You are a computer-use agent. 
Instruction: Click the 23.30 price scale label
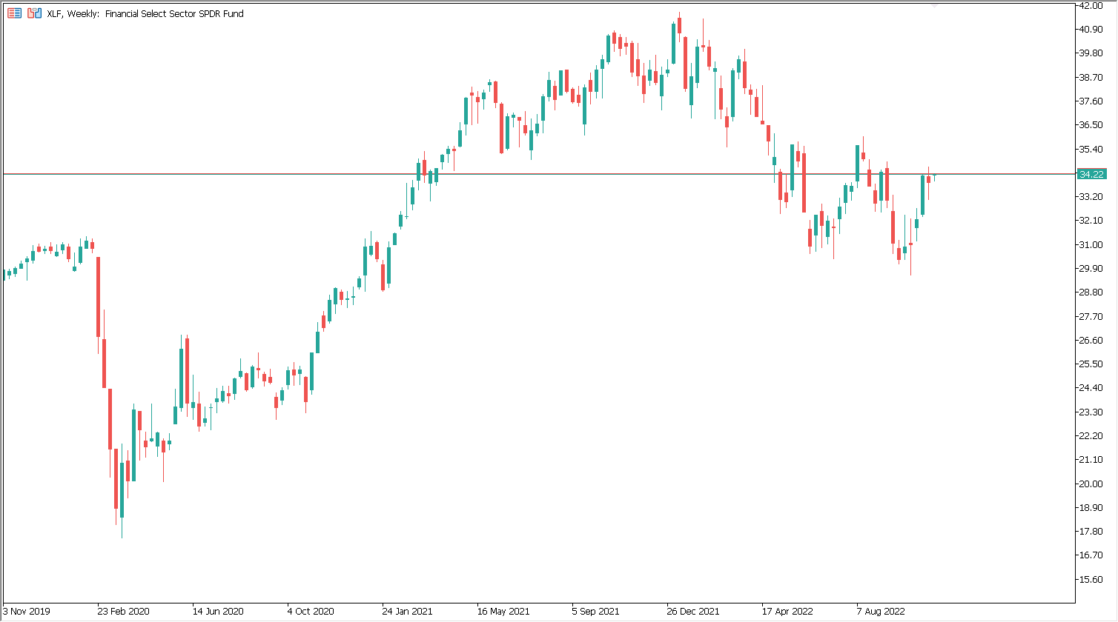click(1091, 412)
